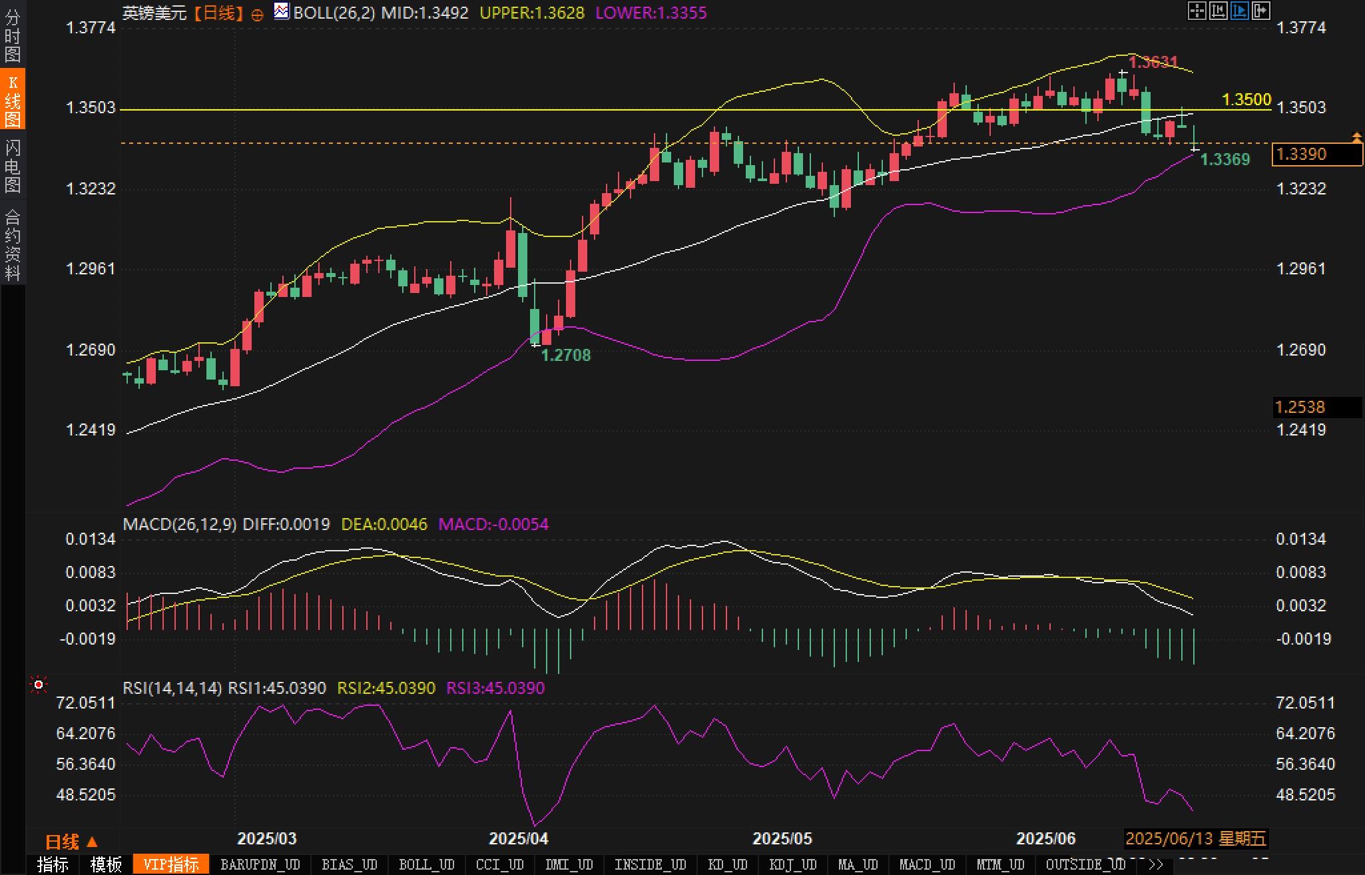Click the 1.3500 yellow horizontal line label
1365x875 pixels.
[x=1246, y=100]
